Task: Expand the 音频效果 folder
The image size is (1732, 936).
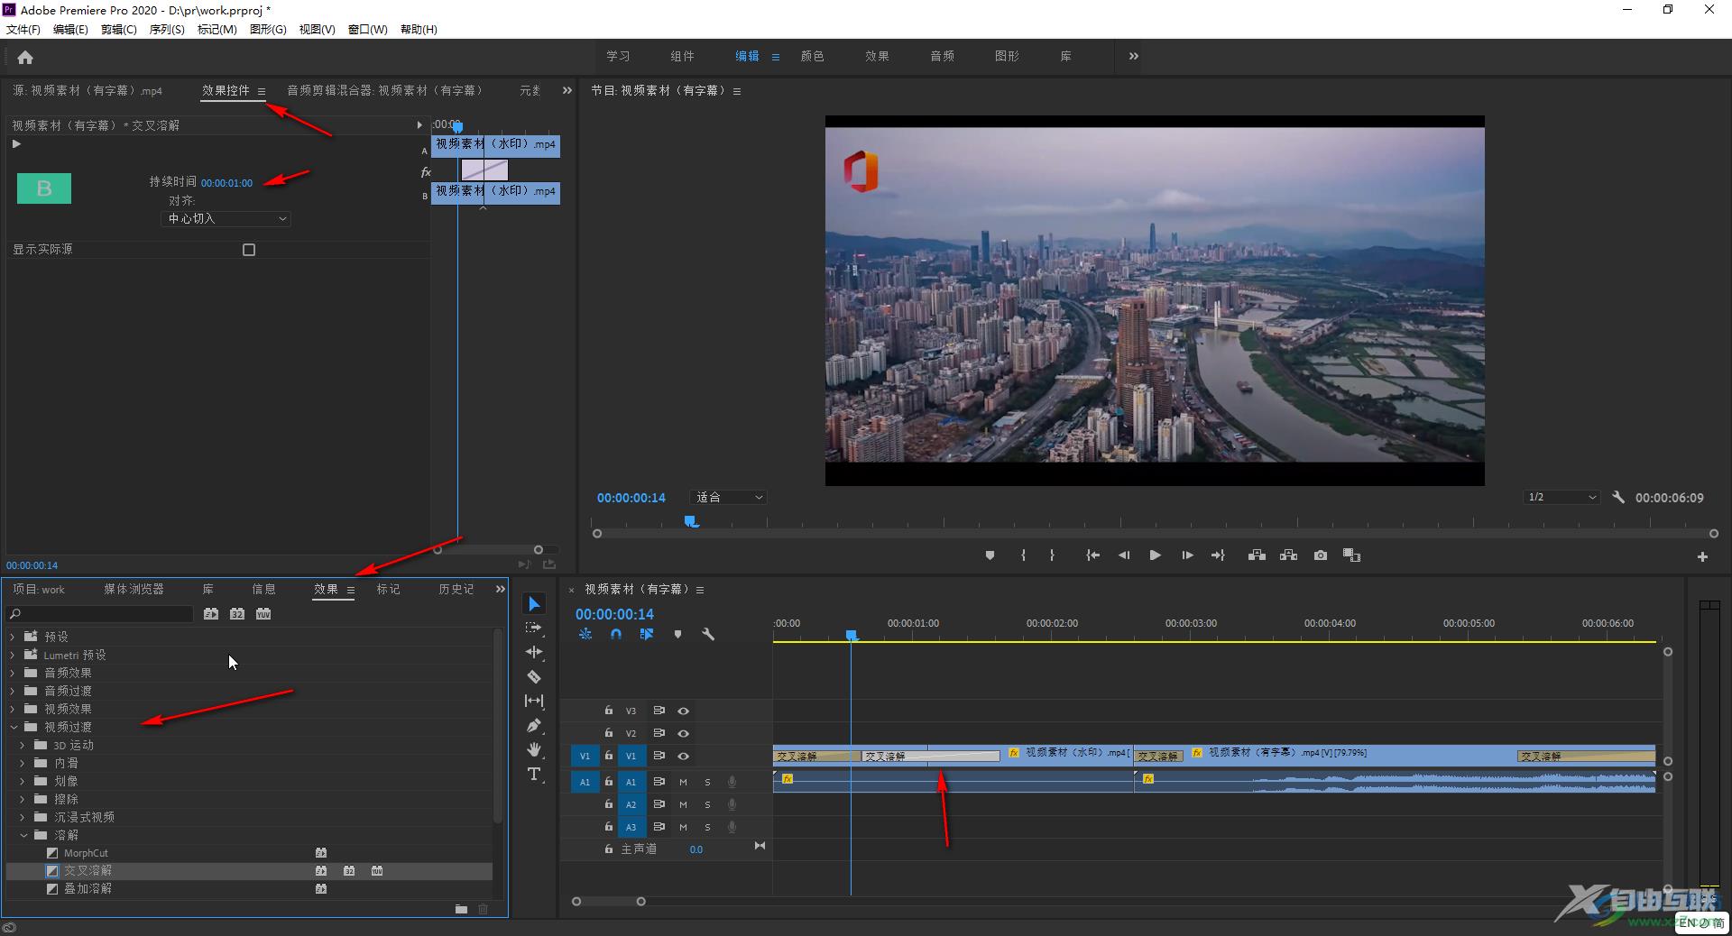Action: pyautogui.click(x=13, y=673)
